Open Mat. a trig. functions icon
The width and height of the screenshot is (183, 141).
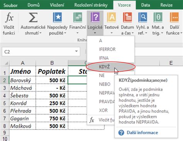coord(158,17)
